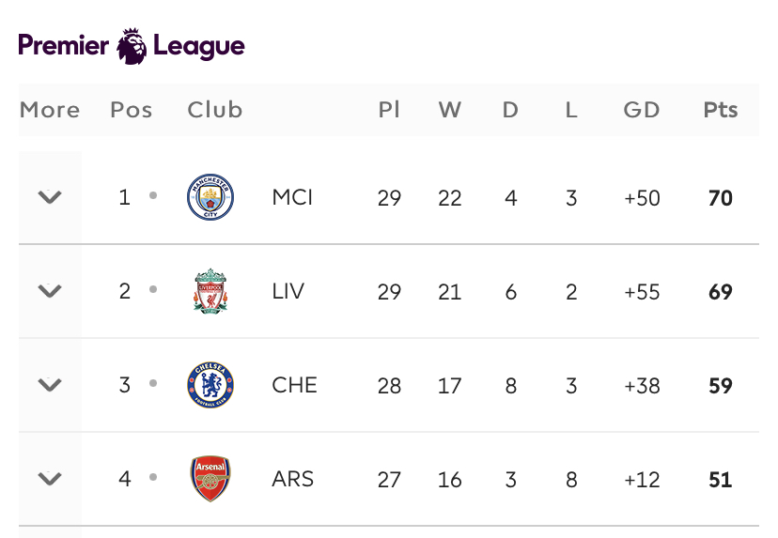Click the Arsenal club crest
This screenshot has height=538, width=778.
point(210,479)
